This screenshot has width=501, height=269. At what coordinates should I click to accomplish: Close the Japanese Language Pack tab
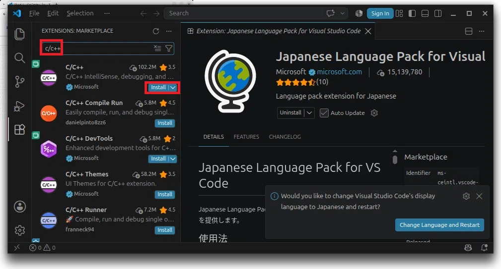click(368, 31)
